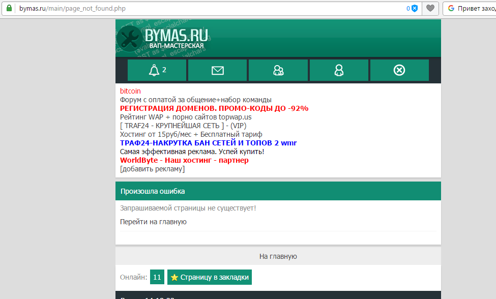Image resolution: width=496 pixels, height=299 pixels.
Task: Click the online users count 11
Action: [157, 277]
